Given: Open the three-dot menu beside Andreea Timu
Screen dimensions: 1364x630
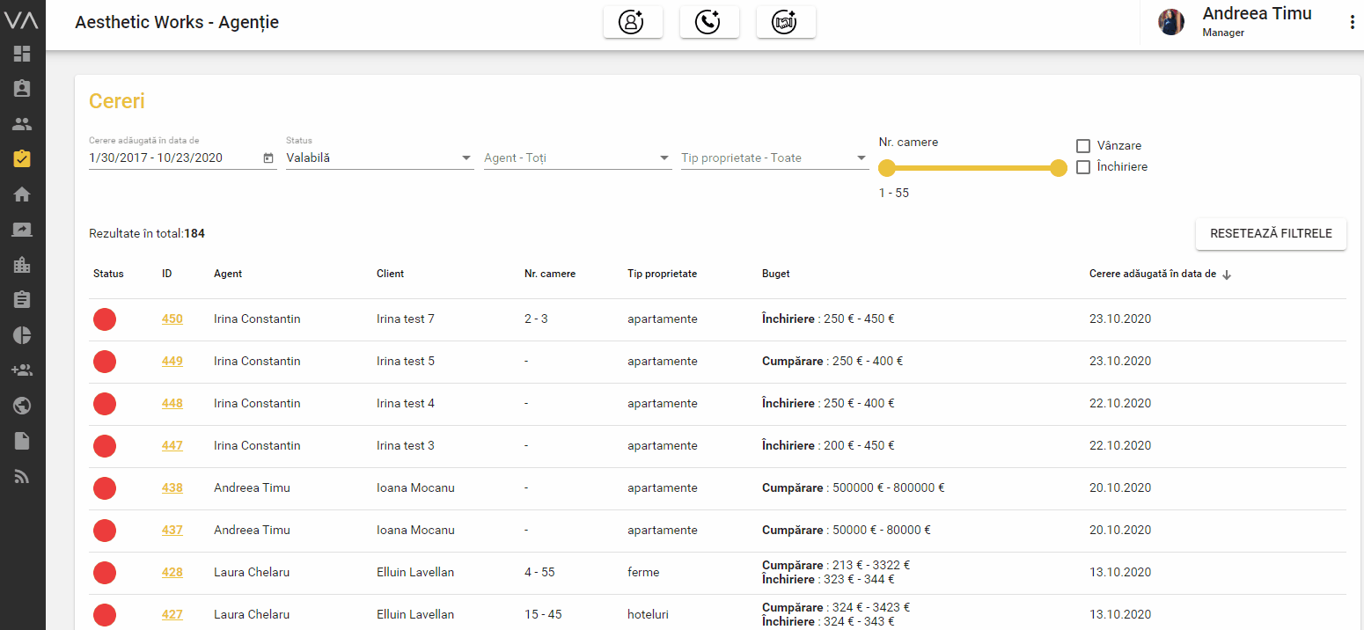Looking at the screenshot, I should (x=1353, y=23).
